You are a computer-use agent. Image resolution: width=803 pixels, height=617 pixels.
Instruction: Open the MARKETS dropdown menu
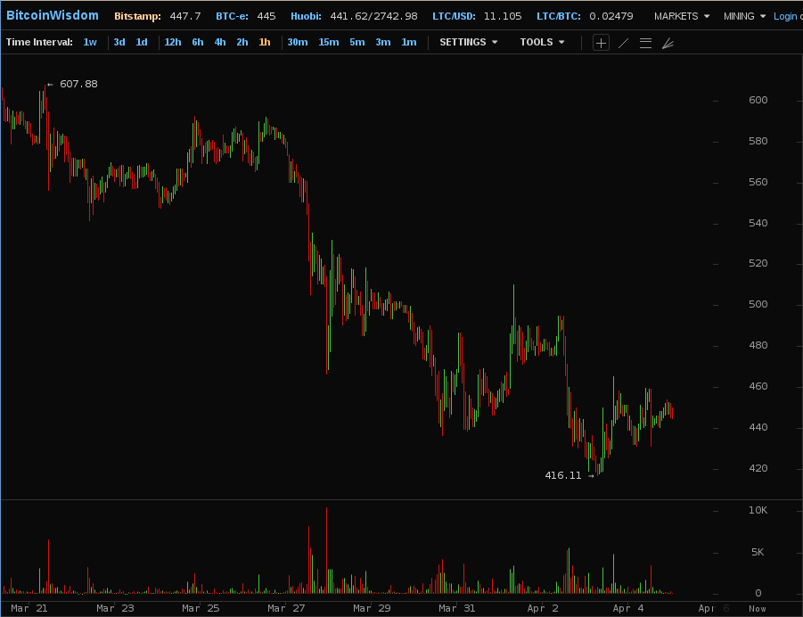tap(682, 16)
